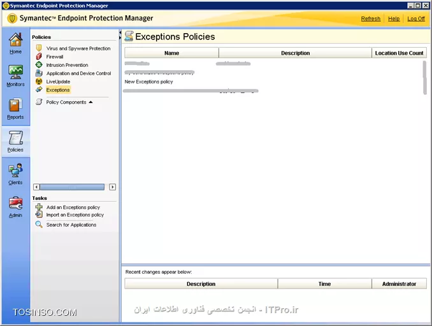Image resolution: width=432 pixels, height=326 pixels.
Task: Switch to the Policies tab label
Action: click(15, 150)
